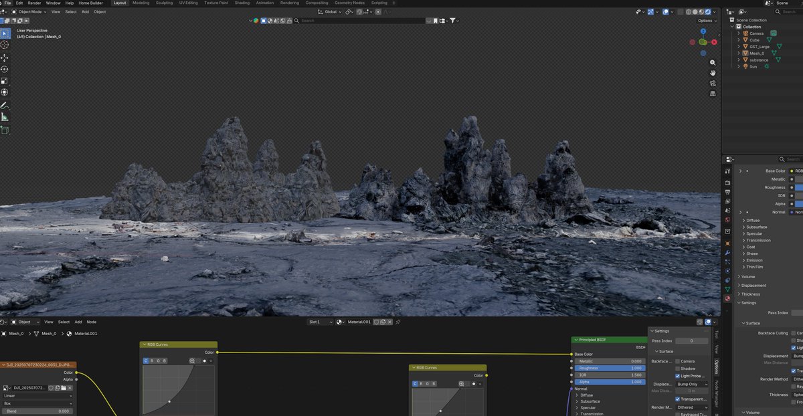The image size is (803, 416).
Task: Select the Sun object in outliner
Action: [x=753, y=66]
